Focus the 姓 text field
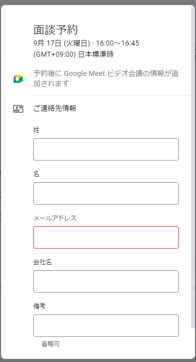 tap(106, 149)
